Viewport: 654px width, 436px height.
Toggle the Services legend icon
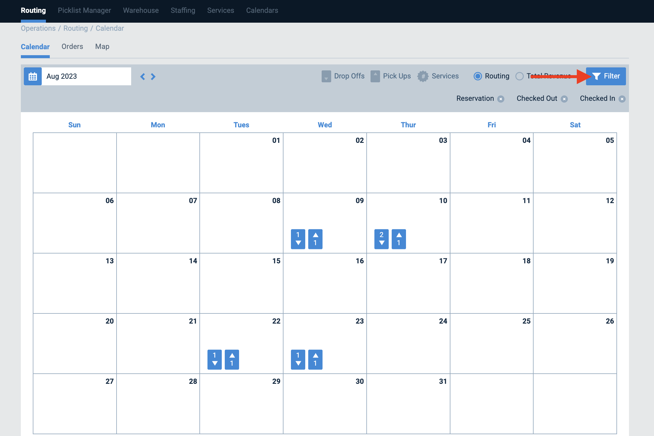click(423, 76)
